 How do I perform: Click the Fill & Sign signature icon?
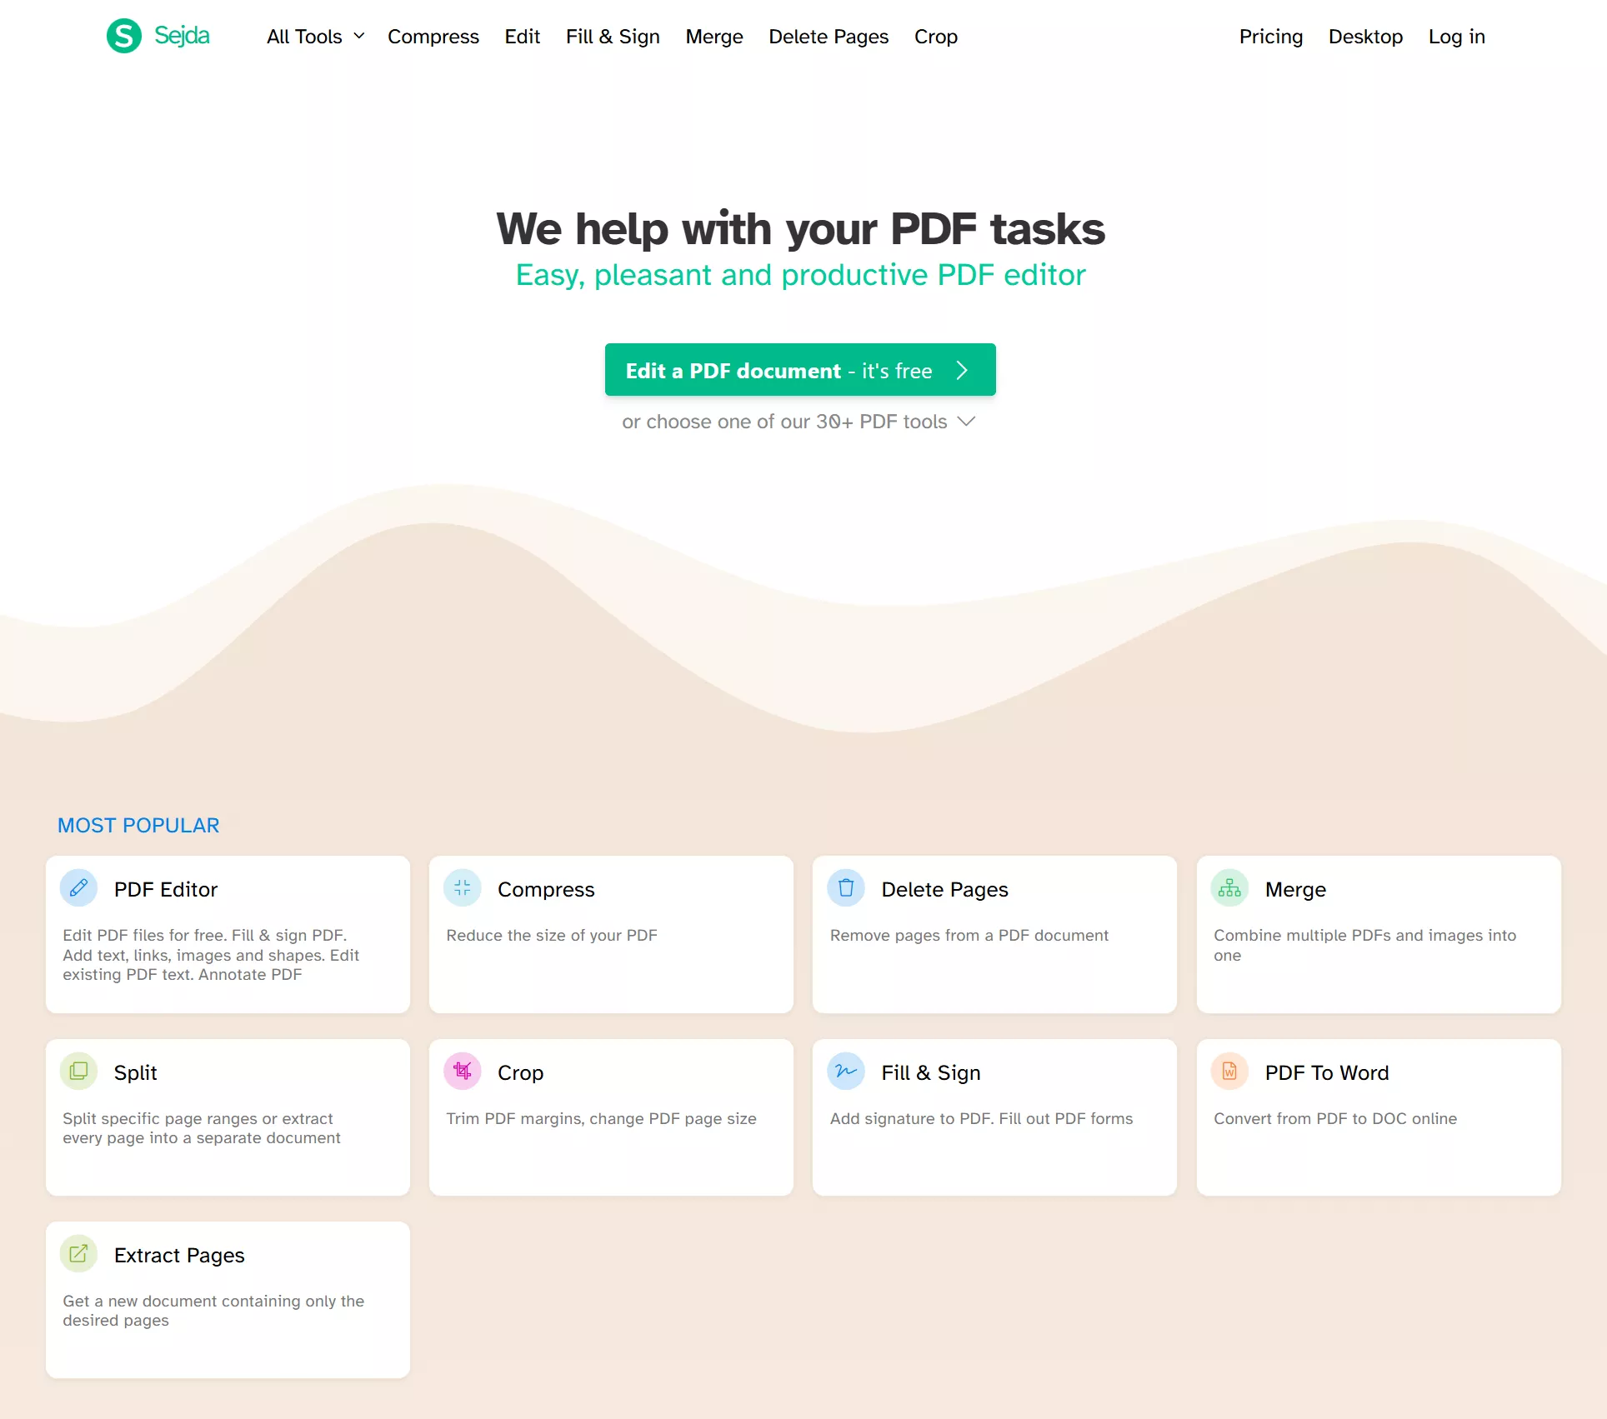tap(845, 1071)
